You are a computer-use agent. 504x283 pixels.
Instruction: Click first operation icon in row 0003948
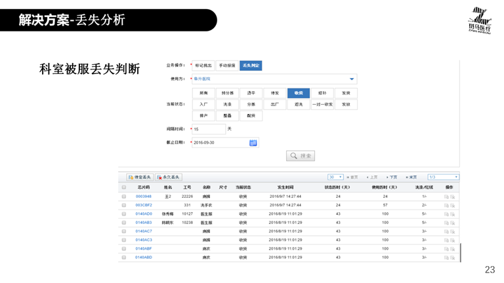coord(446,197)
